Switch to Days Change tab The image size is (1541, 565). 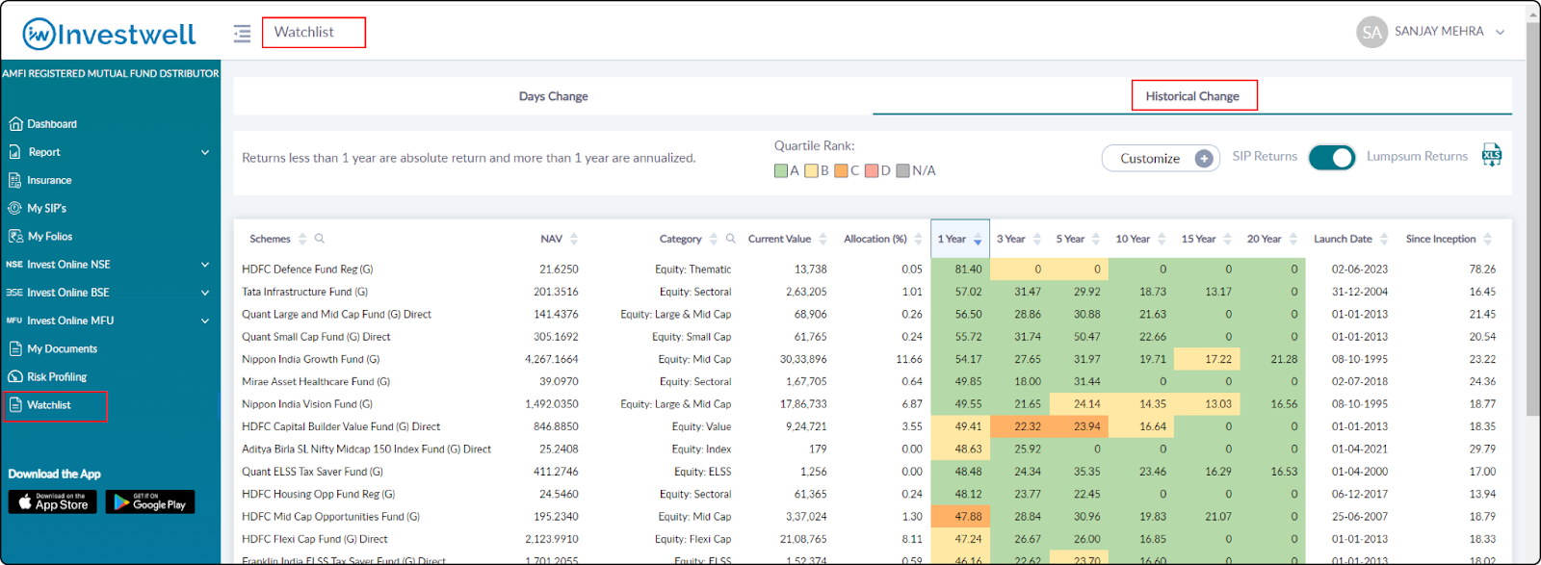[553, 96]
